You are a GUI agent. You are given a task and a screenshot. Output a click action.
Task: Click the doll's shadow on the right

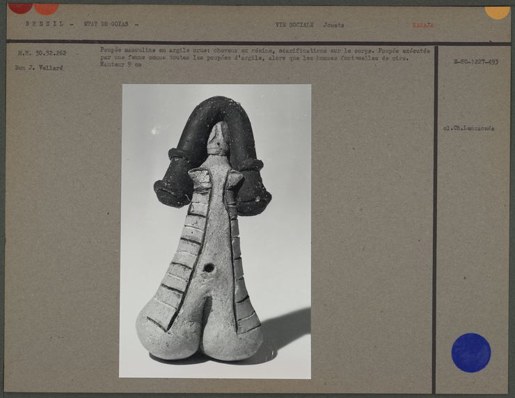285,331
